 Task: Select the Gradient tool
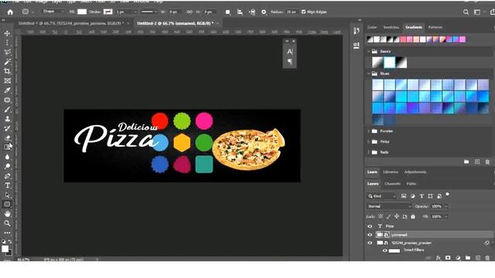[7, 147]
